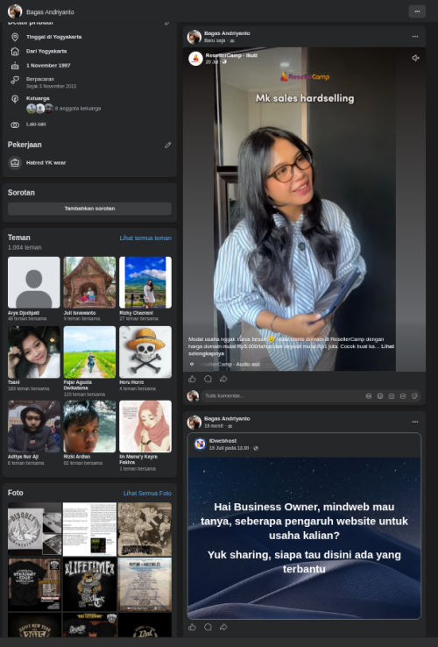438x647 pixels.
Task: Open options menu of the IDwebhost post
Action: click(x=415, y=422)
